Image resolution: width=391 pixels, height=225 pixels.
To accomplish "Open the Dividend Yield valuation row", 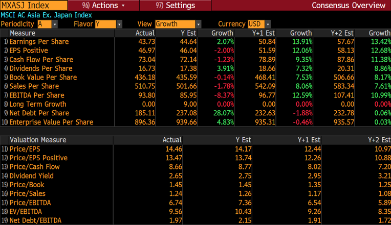I will point(31,176).
